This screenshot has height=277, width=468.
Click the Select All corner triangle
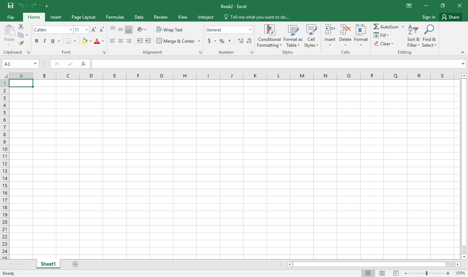tap(5, 76)
